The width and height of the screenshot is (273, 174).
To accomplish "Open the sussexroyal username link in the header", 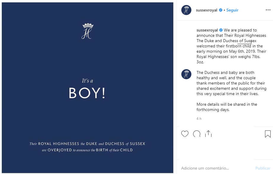I will (x=207, y=10).
